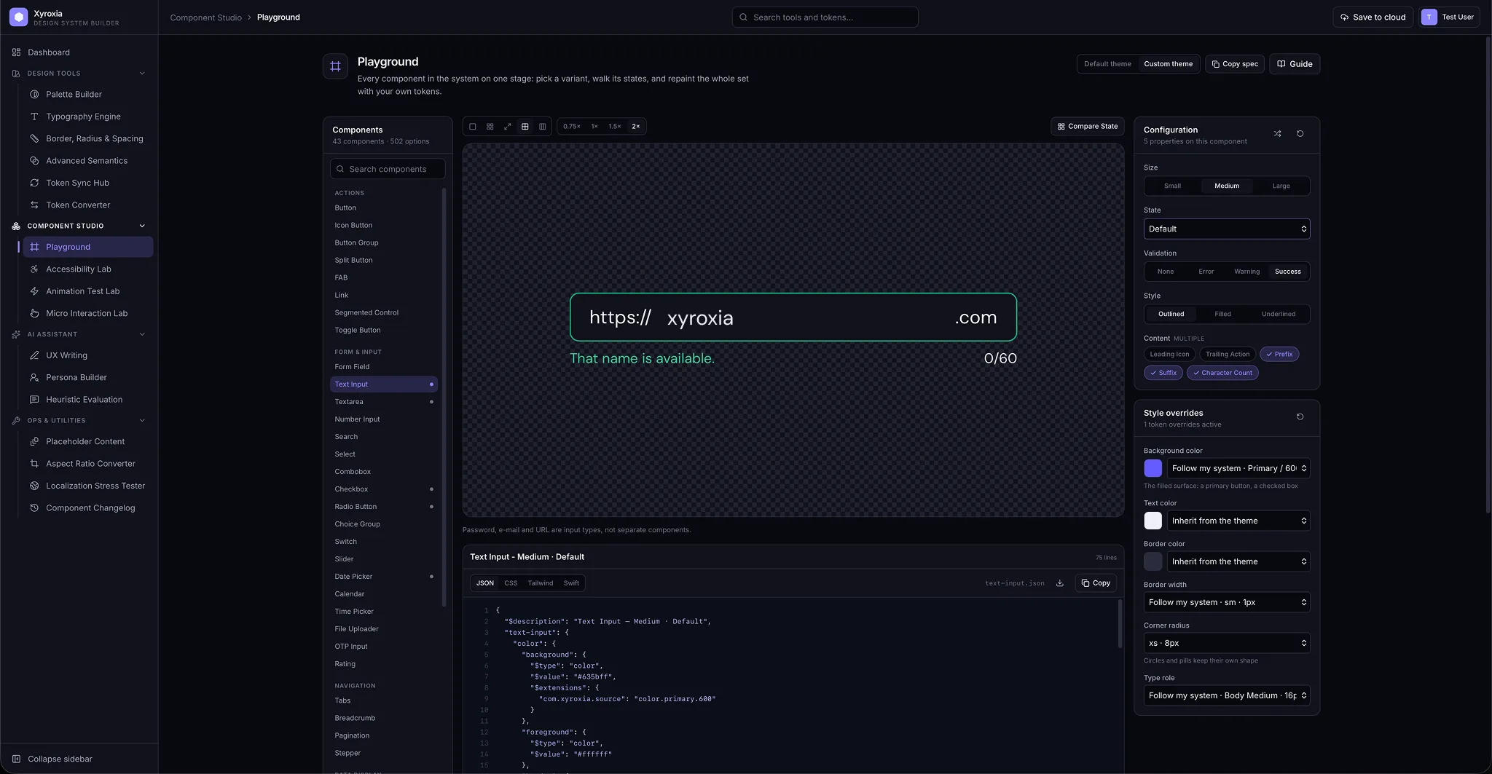The image size is (1492, 774).
Task: Set canvas zoom to 0.75×
Action: point(571,127)
